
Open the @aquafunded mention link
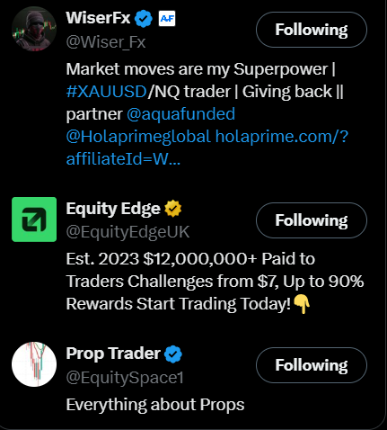180,114
